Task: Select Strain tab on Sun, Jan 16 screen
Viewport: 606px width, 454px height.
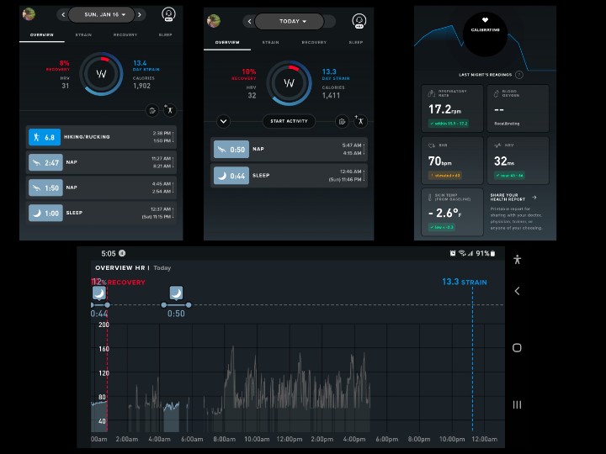Action: coord(83,34)
